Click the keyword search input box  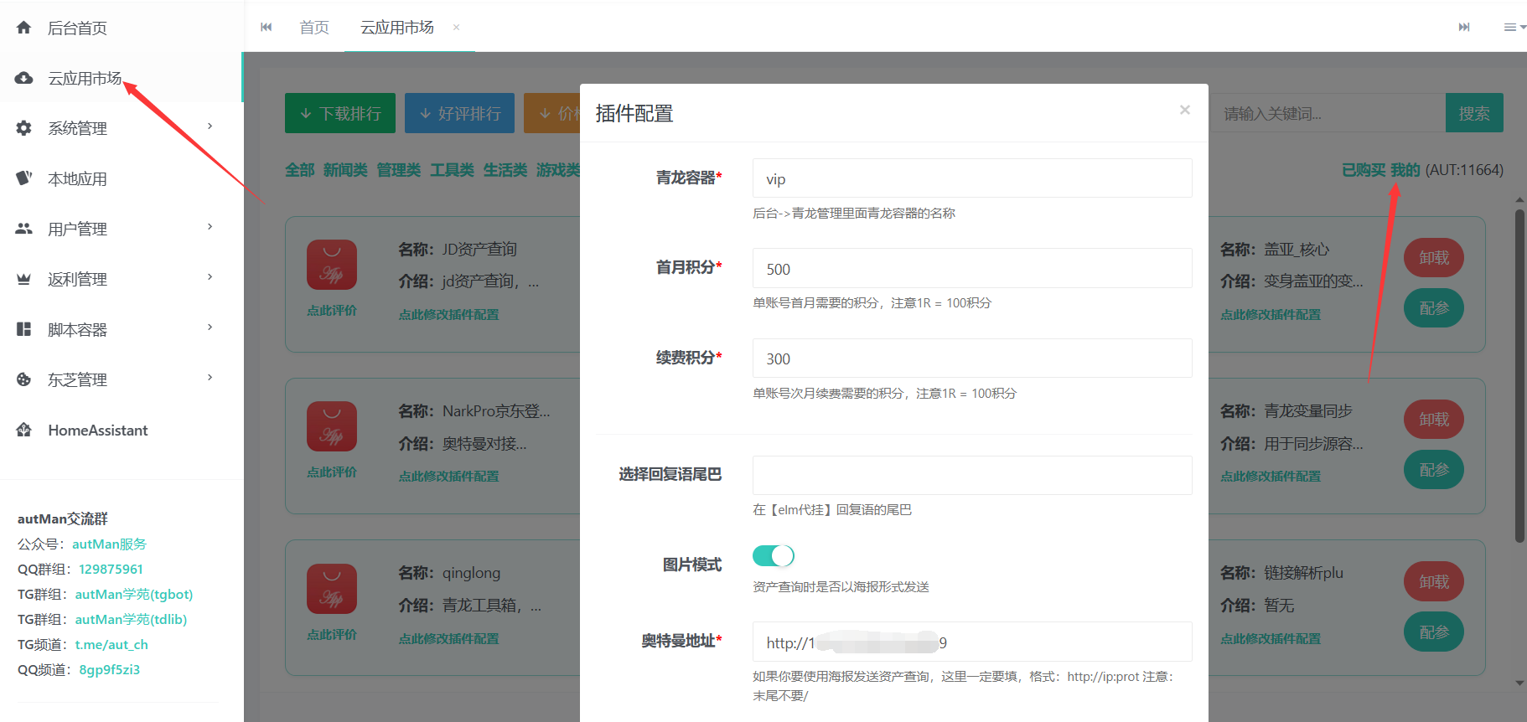pos(1328,113)
